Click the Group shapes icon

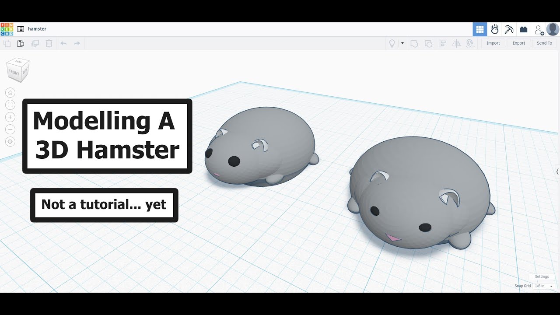(x=414, y=43)
